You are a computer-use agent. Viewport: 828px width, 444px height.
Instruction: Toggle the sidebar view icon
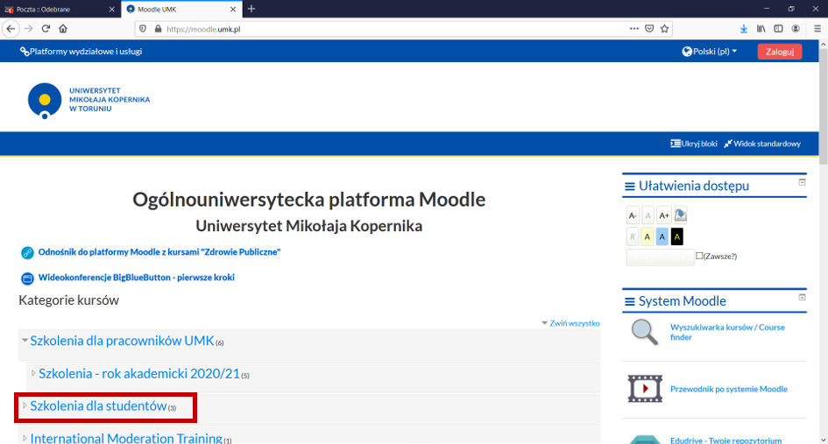778,29
